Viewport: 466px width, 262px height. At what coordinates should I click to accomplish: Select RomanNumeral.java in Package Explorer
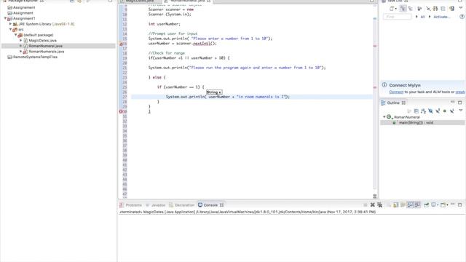(x=45, y=46)
